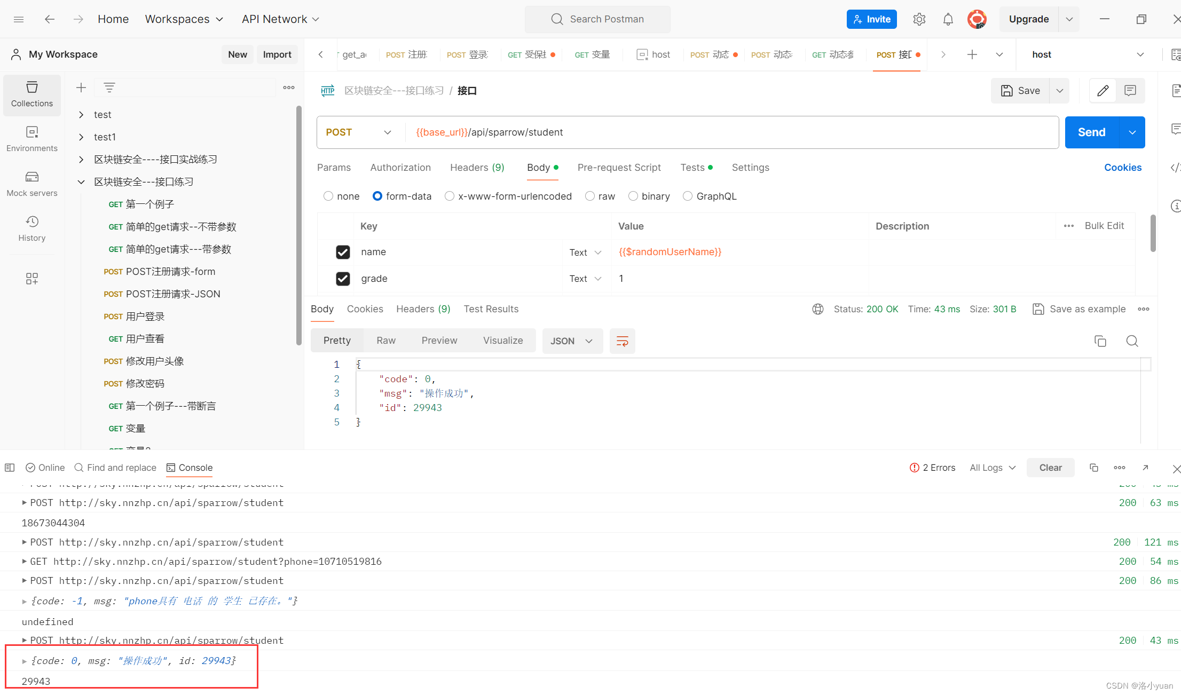This screenshot has height=695, width=1181.
Task: Click the Import button
Action: (x=277, y=54)
